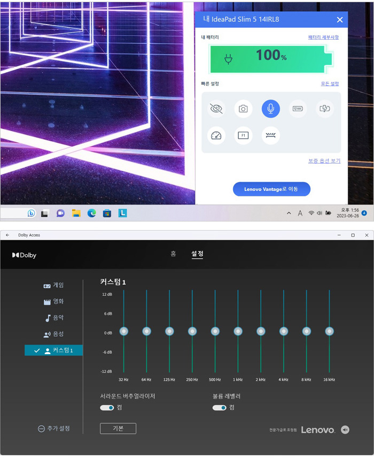This screenshot has height=458, width=374.
Task: Expand hidden system tray icons chevron
Action: [x=289, y=213]
